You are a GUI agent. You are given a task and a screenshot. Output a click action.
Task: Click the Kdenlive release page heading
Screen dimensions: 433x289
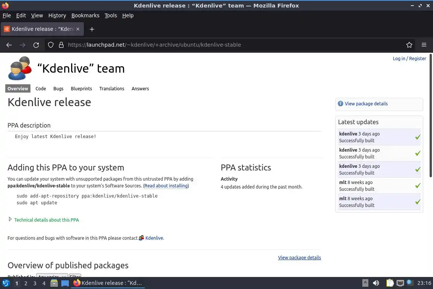[x=49, y=102]
